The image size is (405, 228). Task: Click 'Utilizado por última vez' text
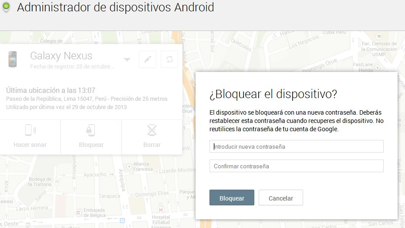(66, 107)
